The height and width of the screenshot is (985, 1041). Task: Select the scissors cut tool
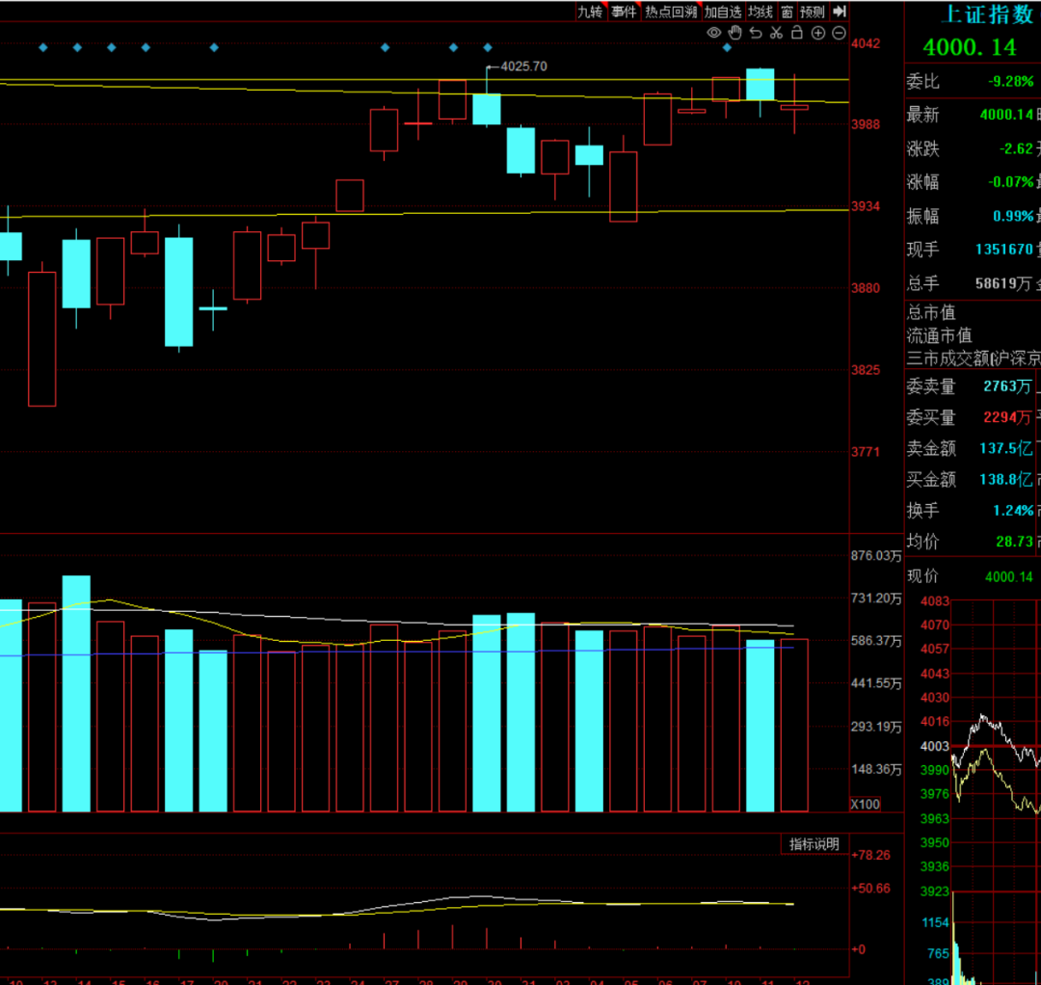coord(776,33)
